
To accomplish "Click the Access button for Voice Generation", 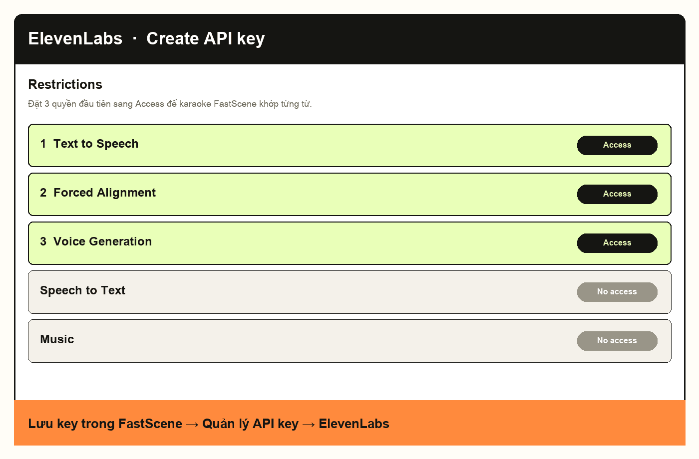I will click(x=617, y=243).
